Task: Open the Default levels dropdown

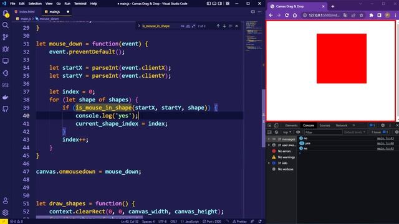Action: coord(355,132)
